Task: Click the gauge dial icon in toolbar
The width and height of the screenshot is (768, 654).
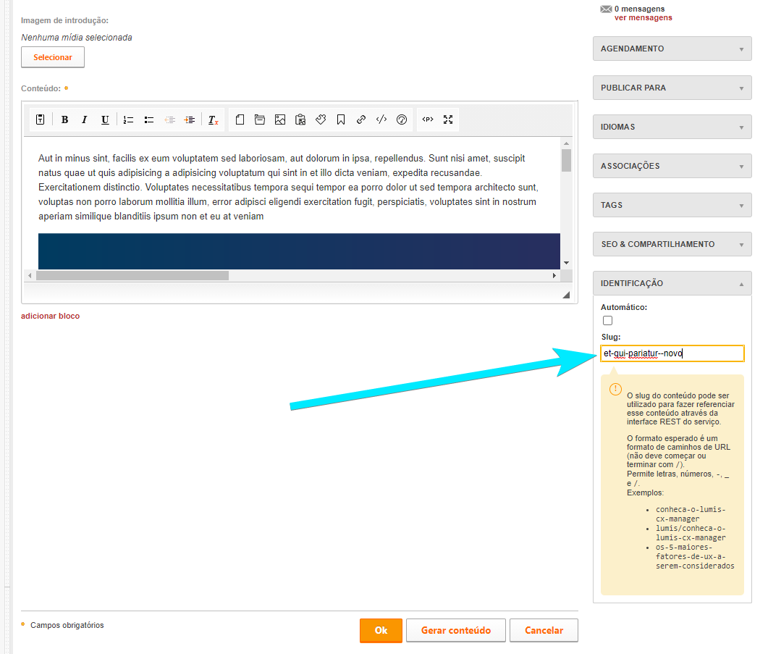Action: pos(402,120)
